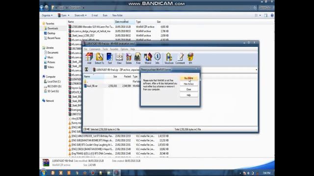Open the Share with dropdown
Screen dimensions: 314x176
(x=80, y=15)
